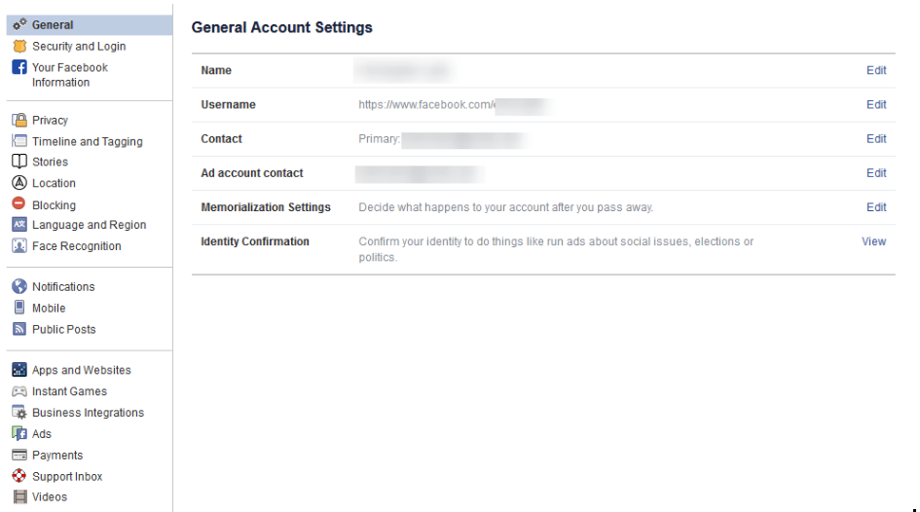Open the Payments settings page
Viewport: 920px width, 512px height.
coord(57,455)
